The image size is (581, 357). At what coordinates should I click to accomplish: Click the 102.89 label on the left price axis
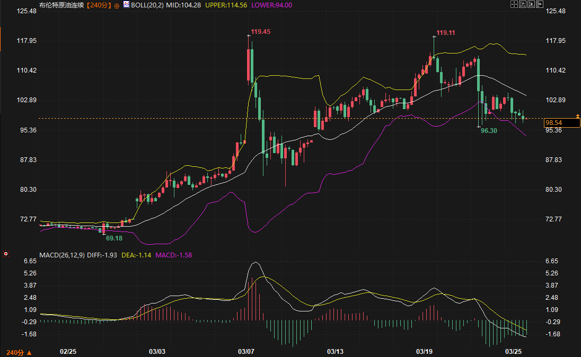[27, 100]
